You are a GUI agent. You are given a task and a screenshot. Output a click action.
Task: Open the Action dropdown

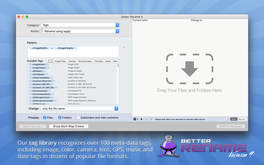pyautogui.click(x=81, y=31)
